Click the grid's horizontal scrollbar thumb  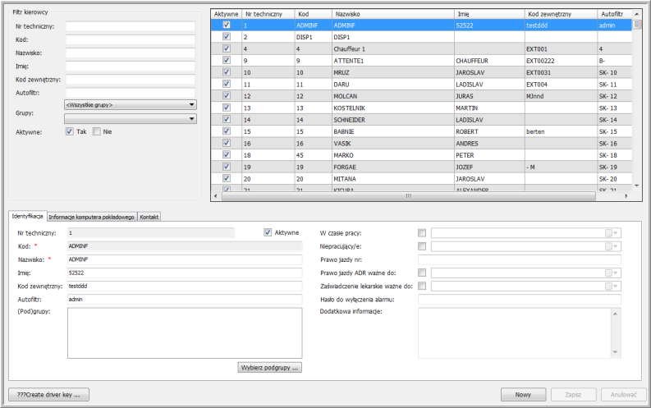[407, 196]
